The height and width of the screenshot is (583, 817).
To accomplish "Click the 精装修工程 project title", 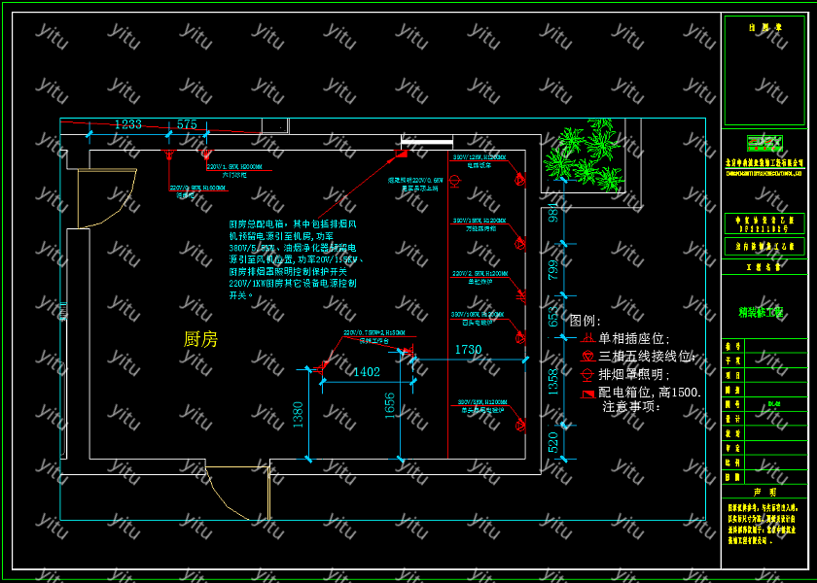I will (x=761, y=312).
